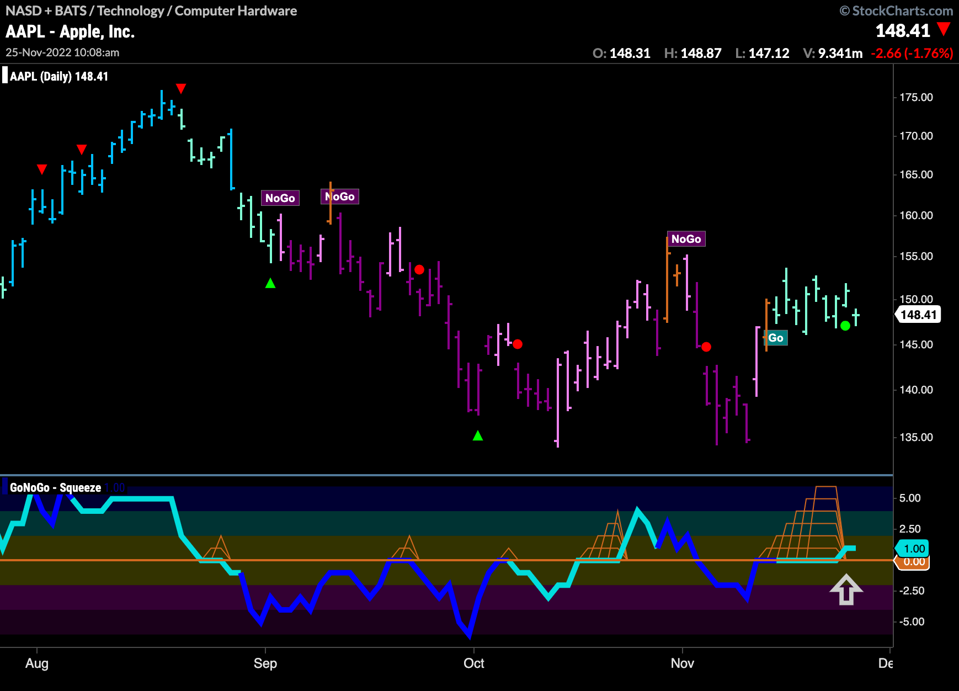This screenshot has height=691, width=959.
Task: Click the red triangle above the August price peak
Action: coord(181,89)
